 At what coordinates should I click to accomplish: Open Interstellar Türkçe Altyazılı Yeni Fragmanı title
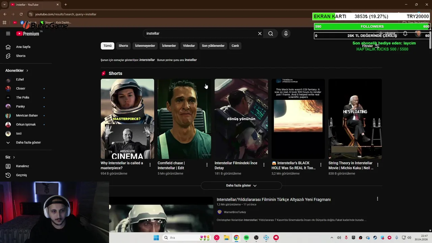(274, 199)
